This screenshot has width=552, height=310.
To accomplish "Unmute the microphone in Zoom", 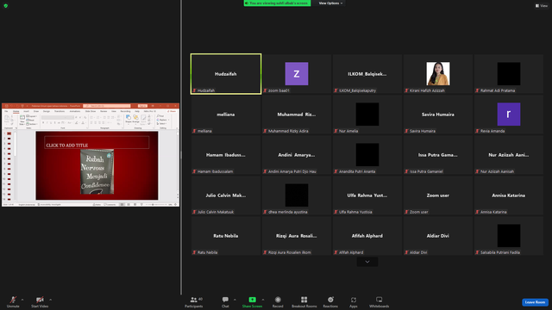I will [13, 301].
